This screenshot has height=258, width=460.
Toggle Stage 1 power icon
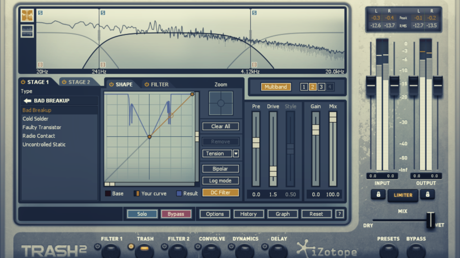tap(23, 82)
